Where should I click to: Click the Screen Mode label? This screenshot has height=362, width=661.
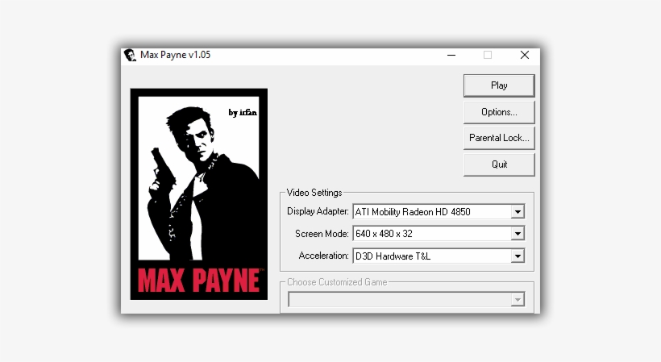click(x=322, y=234)
